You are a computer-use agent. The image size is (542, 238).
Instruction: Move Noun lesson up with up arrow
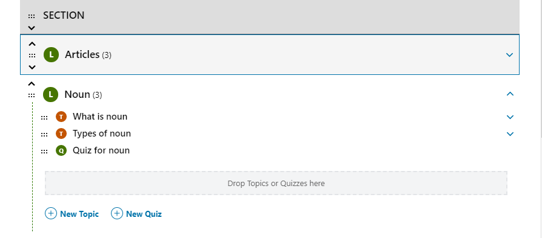pyautogui.click(x=32, y=83)
